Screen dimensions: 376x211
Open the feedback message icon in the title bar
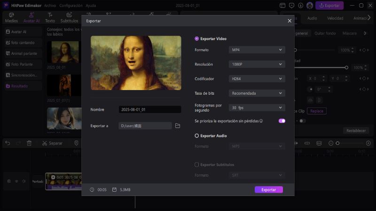pyautogui.click(x=291, y=6)
